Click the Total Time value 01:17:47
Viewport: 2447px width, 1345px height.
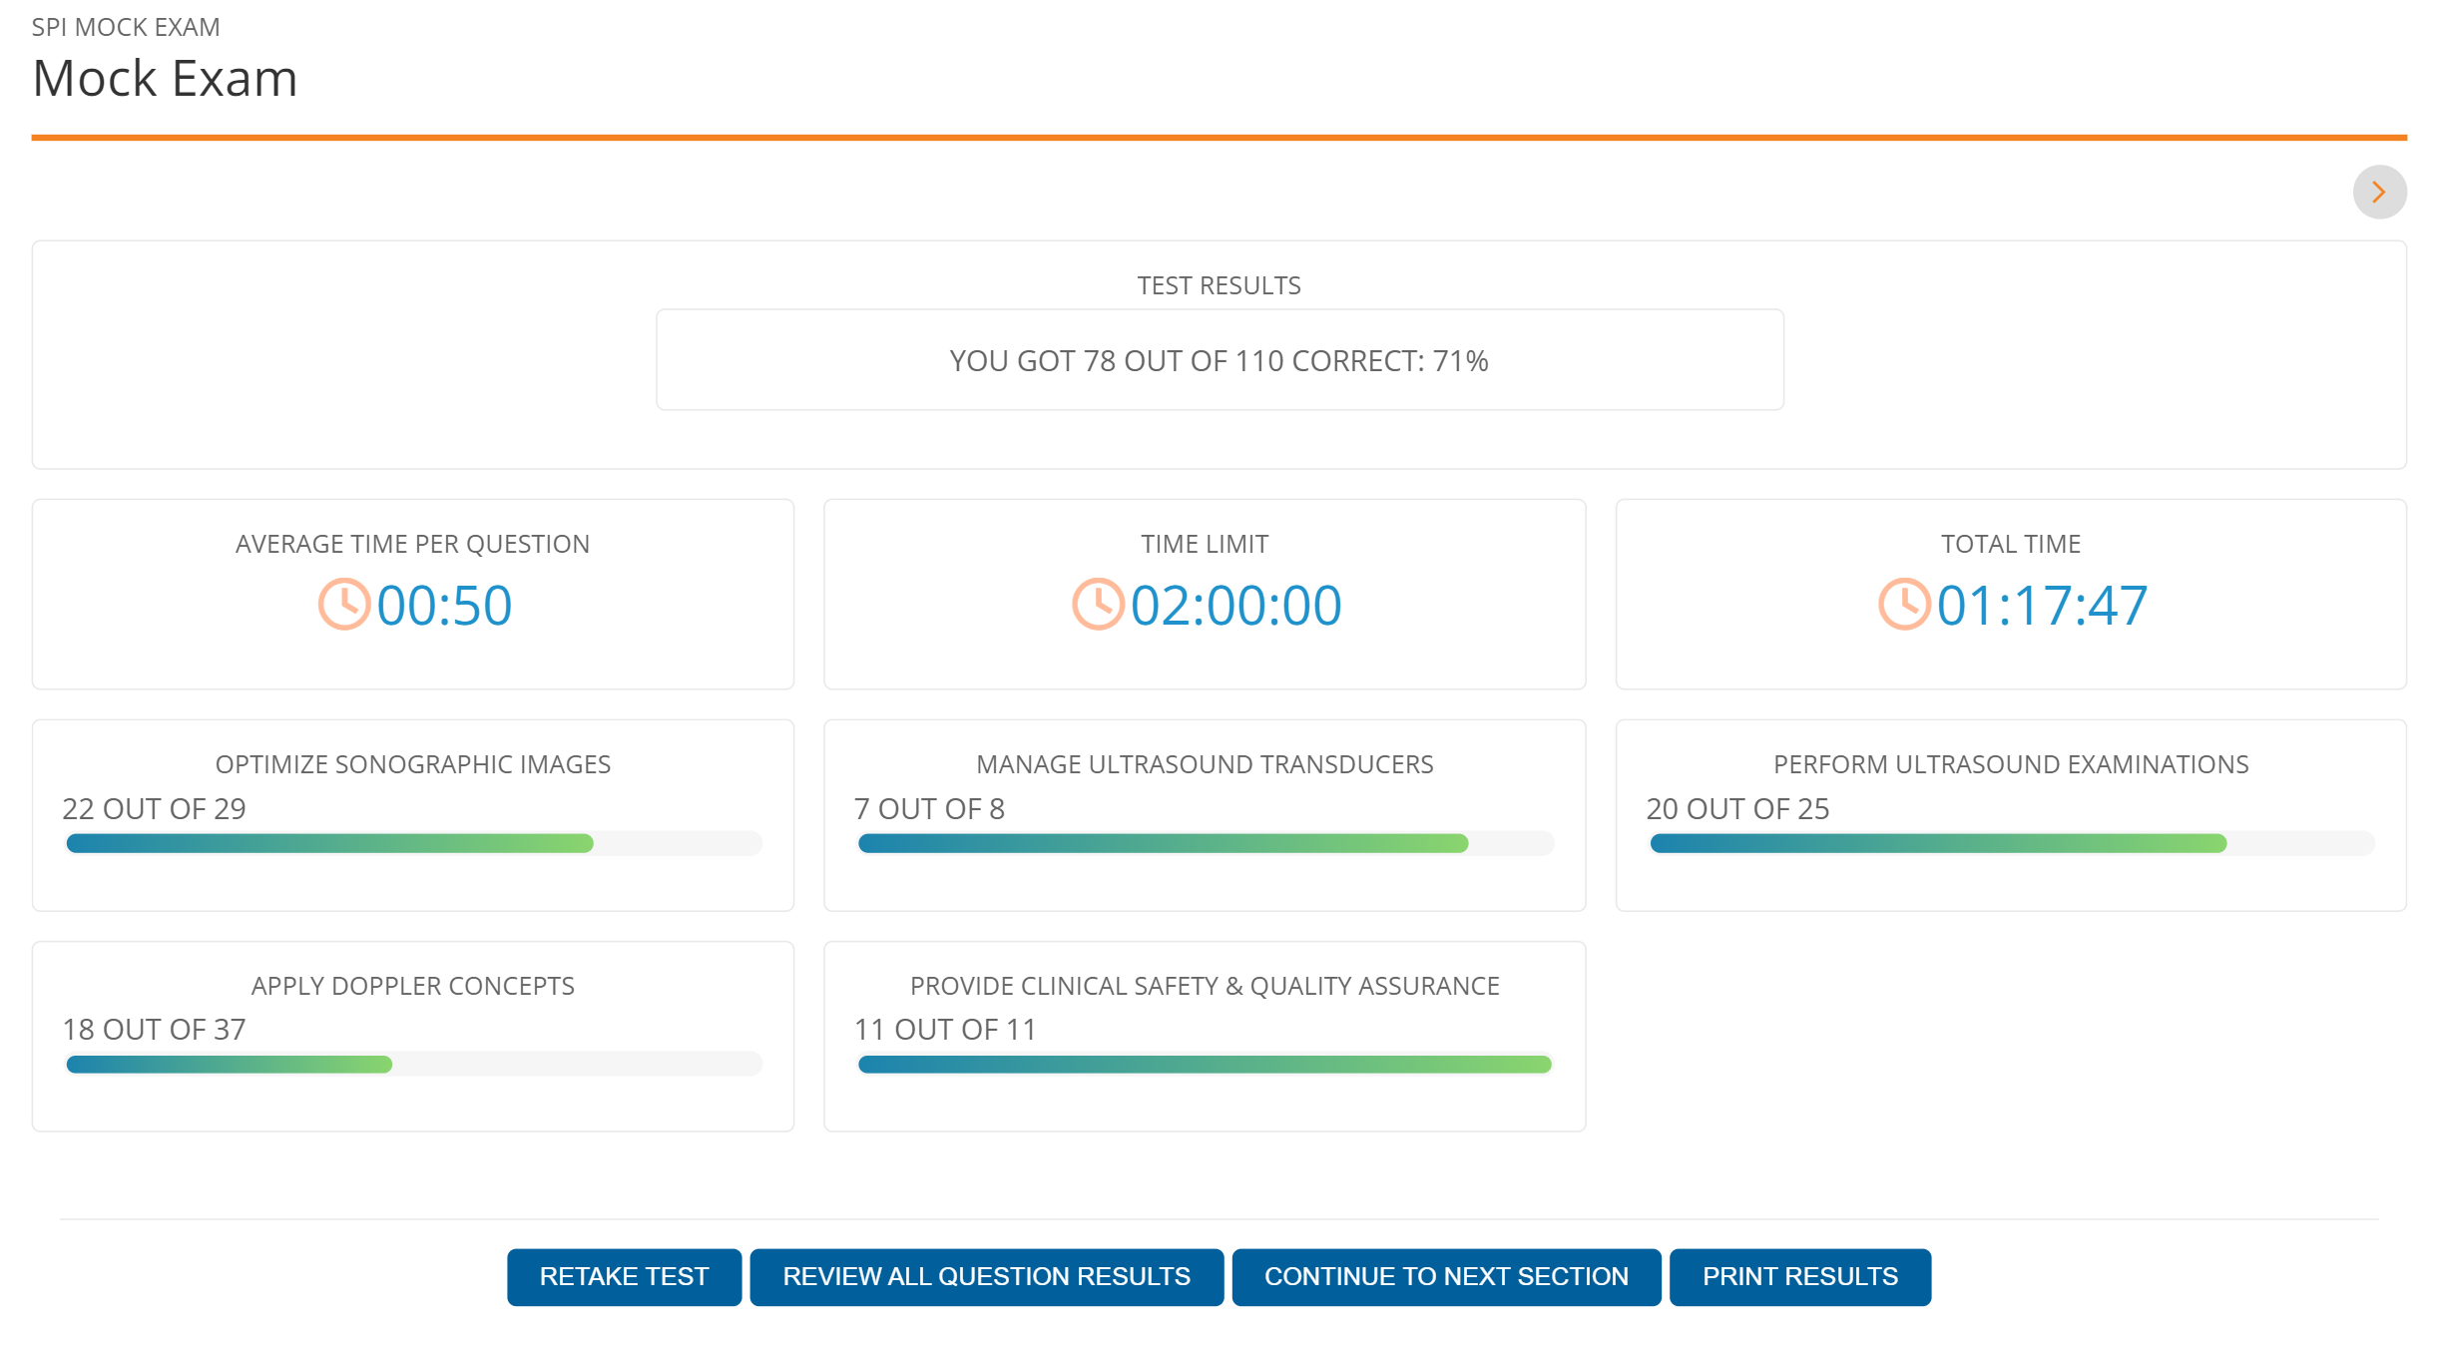pyautogui.click(x=2041, y=606)
